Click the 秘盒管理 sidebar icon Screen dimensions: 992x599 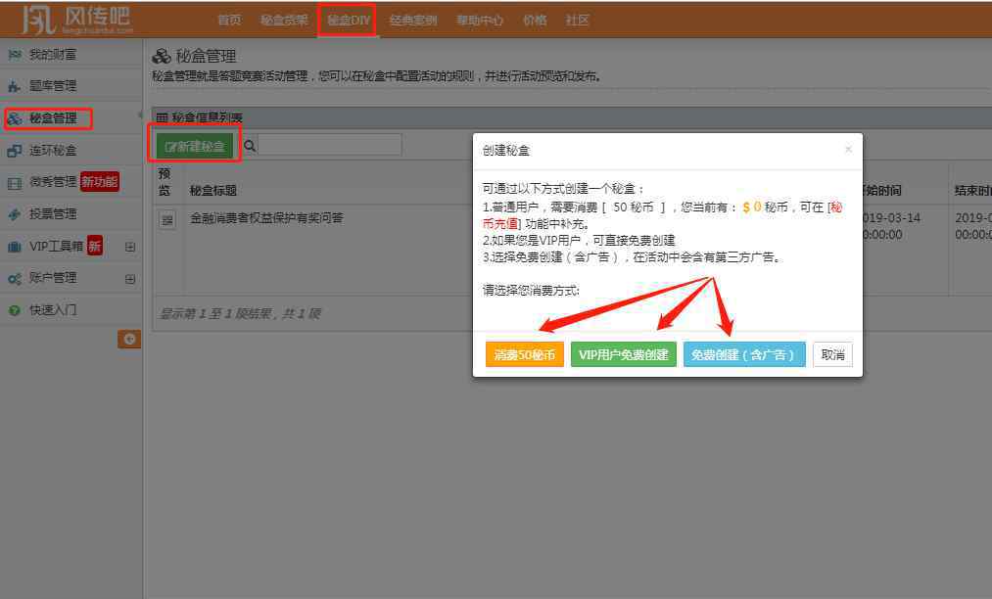(15, 118)
